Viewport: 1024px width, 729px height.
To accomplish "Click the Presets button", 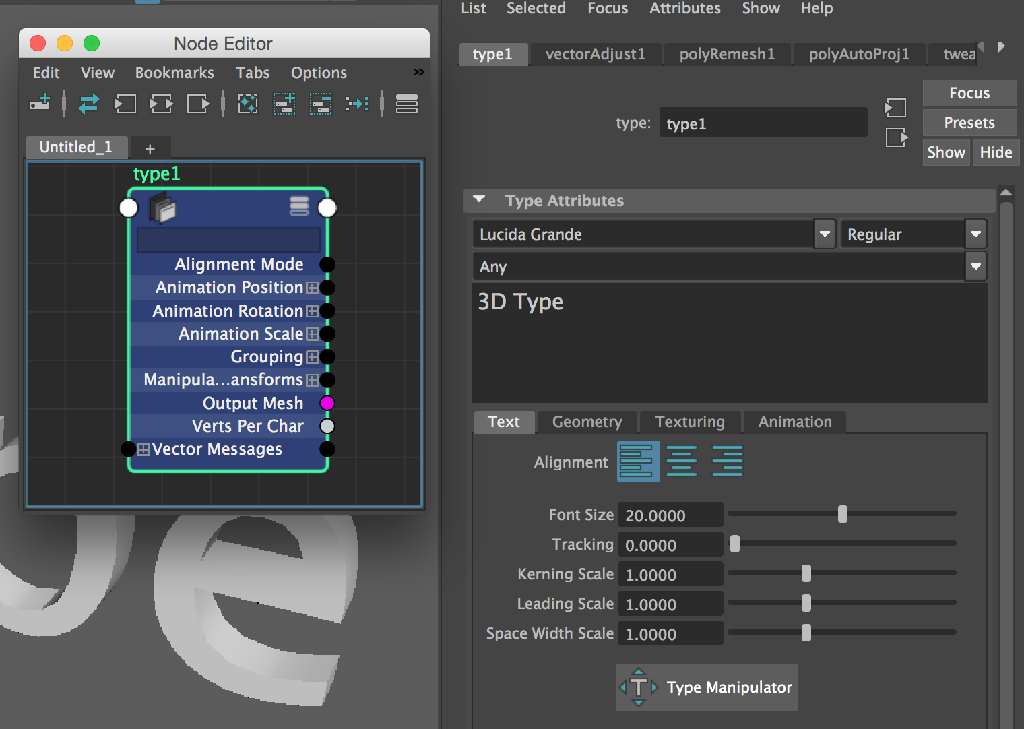I will click(x=969, y=122).
